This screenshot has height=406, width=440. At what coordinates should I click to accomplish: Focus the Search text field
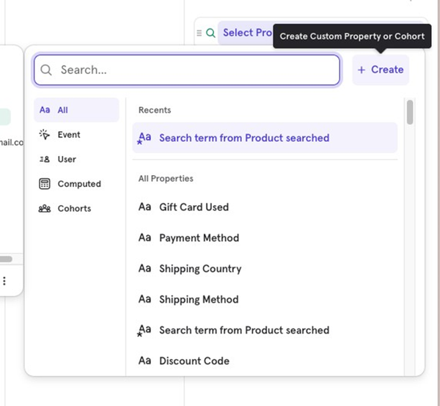[194, 70]
